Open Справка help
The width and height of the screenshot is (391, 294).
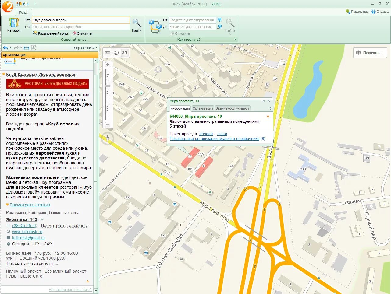coord(380,12)
